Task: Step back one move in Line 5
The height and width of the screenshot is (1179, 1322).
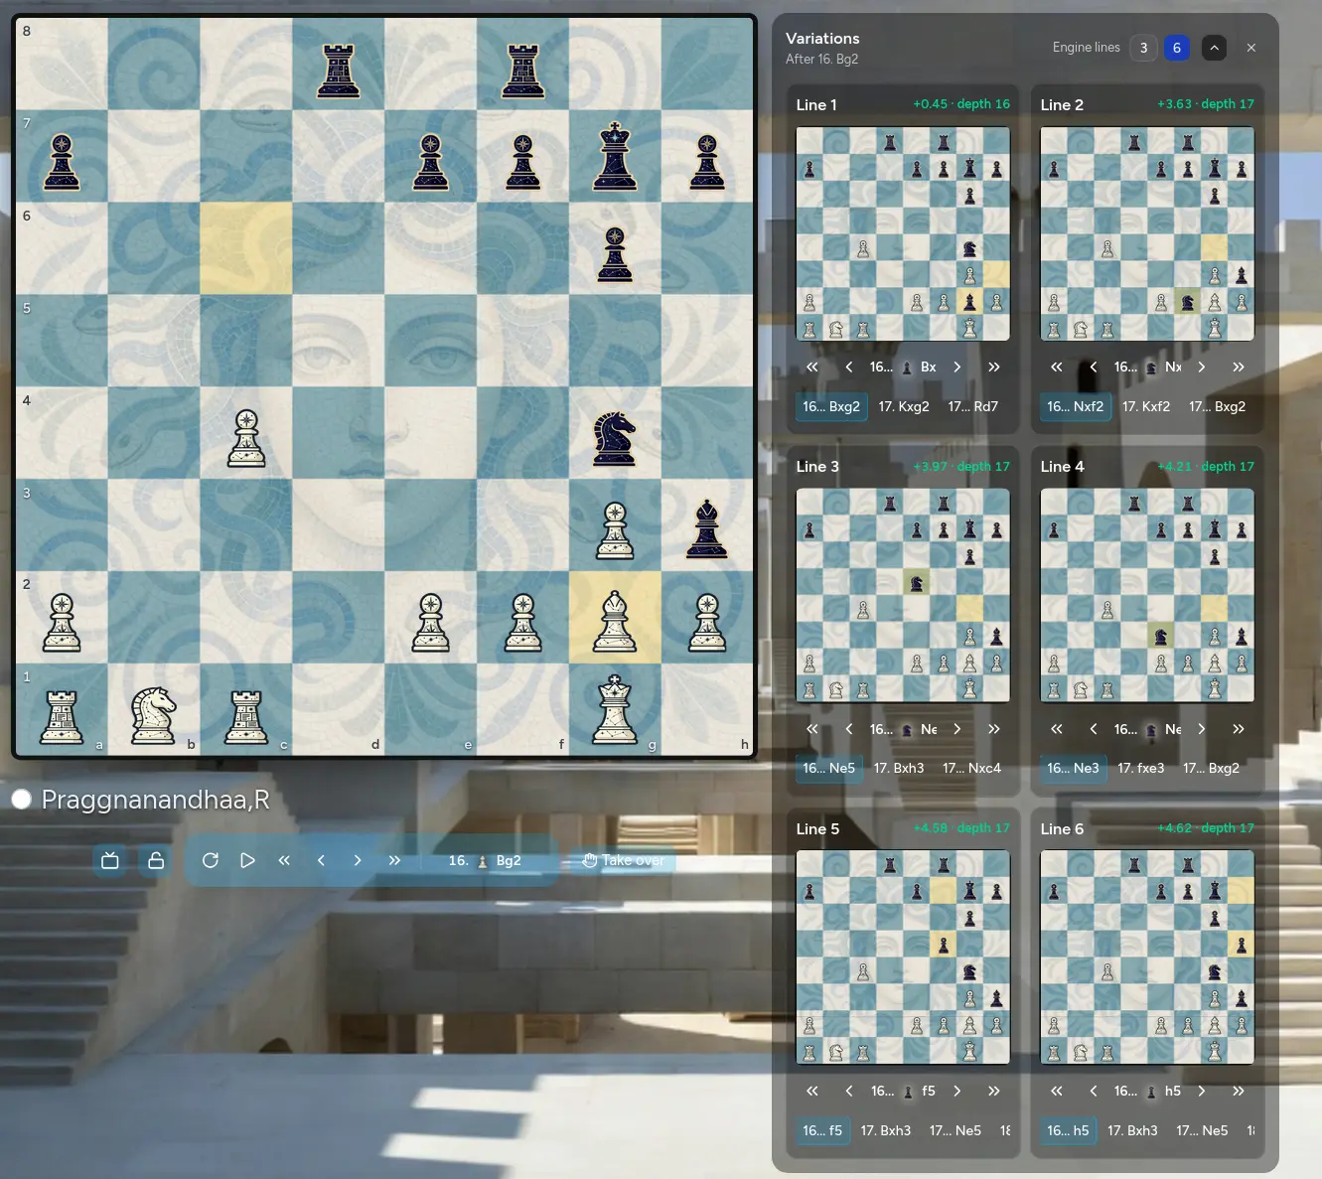Action: click(849, 1091)
